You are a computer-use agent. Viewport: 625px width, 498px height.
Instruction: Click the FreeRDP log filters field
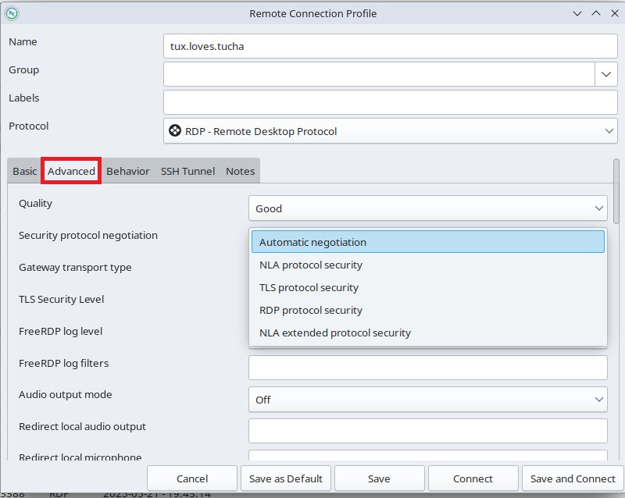pos(427,368)
